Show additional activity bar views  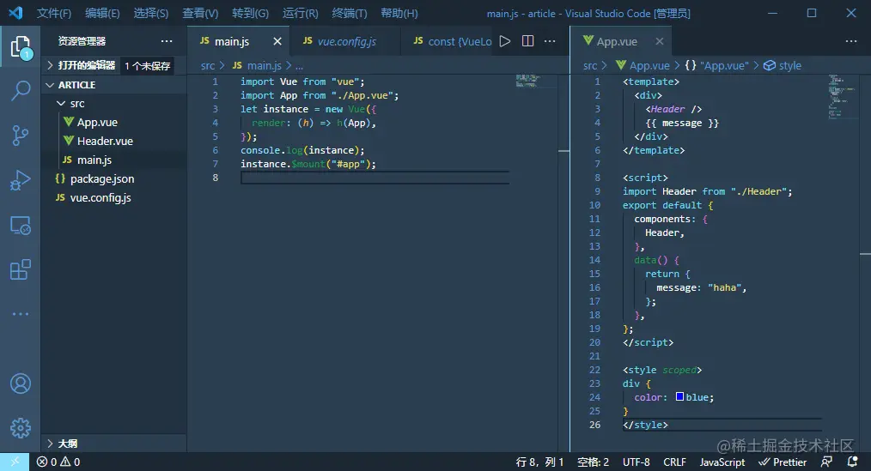point(21,314)
